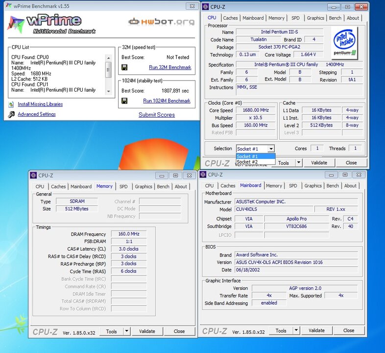Switch to CPU tab in Memory window
385x353 pixels.
click(x=40, y=187)
